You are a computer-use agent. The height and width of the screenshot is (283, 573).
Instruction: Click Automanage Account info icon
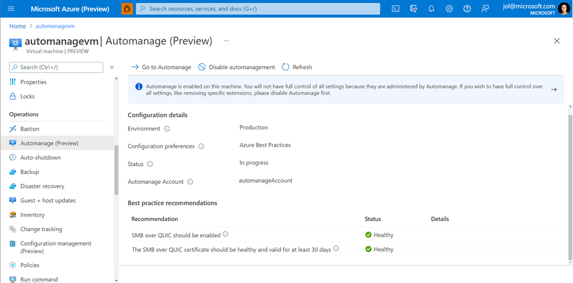coord(190,182)
